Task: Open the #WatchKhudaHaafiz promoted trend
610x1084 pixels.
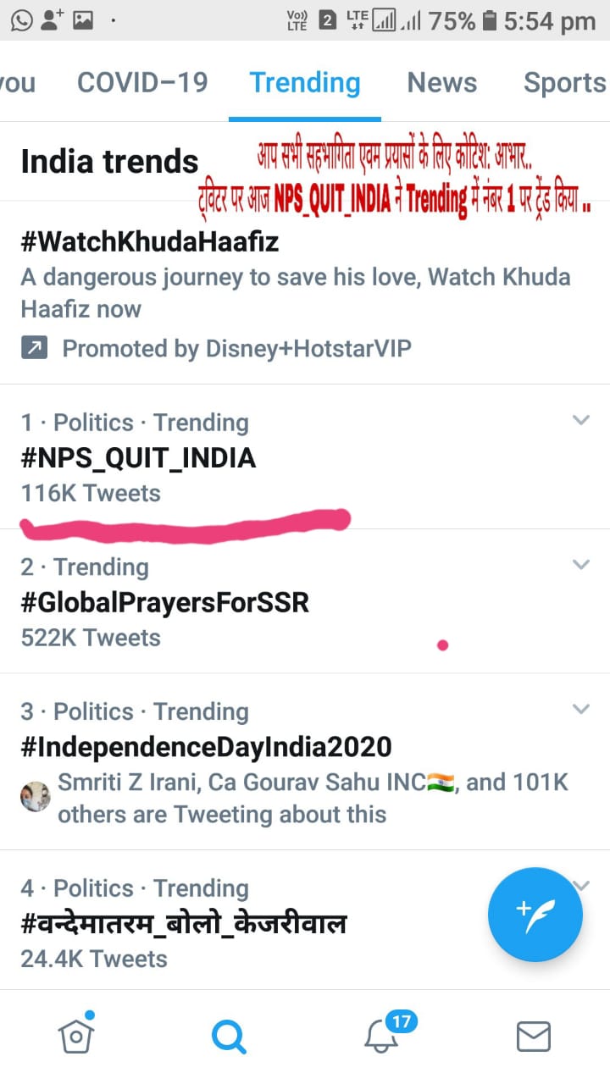Action: tap(150, 242)
